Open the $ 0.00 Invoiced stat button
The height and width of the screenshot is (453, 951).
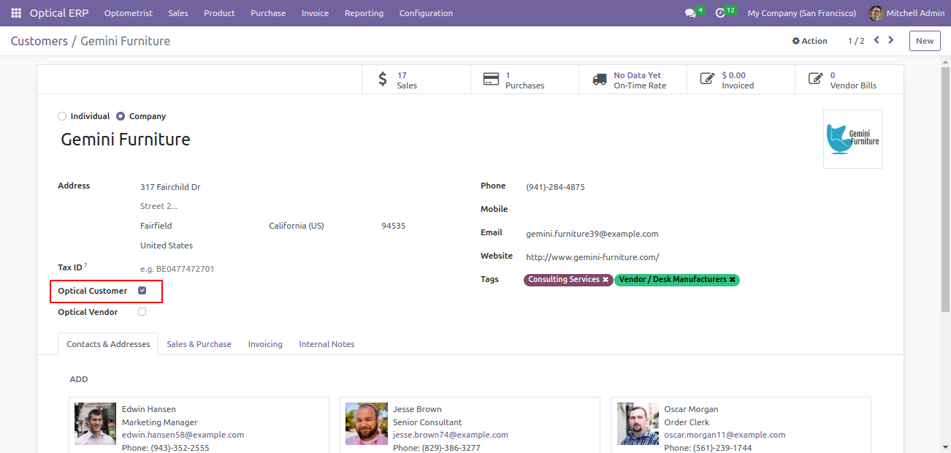[x=741, y=80]
